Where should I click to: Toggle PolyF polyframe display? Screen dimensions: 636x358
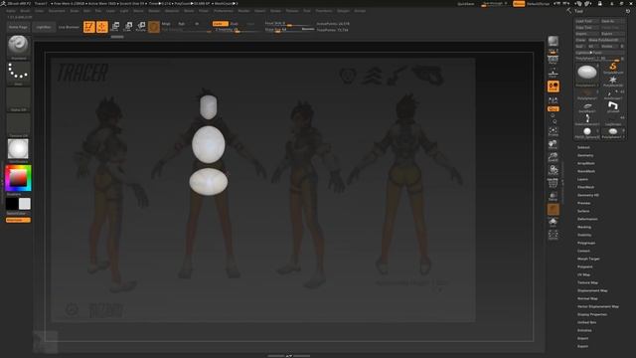[553, 183]
